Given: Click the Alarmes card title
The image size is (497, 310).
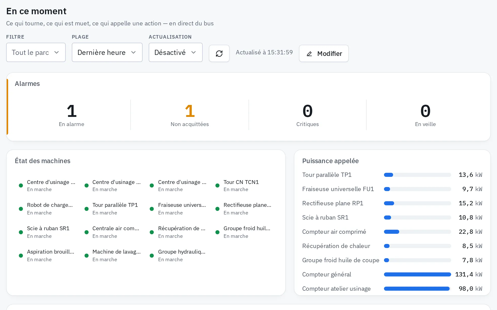Looking at the screenshot, I should [x=27, y=84].
